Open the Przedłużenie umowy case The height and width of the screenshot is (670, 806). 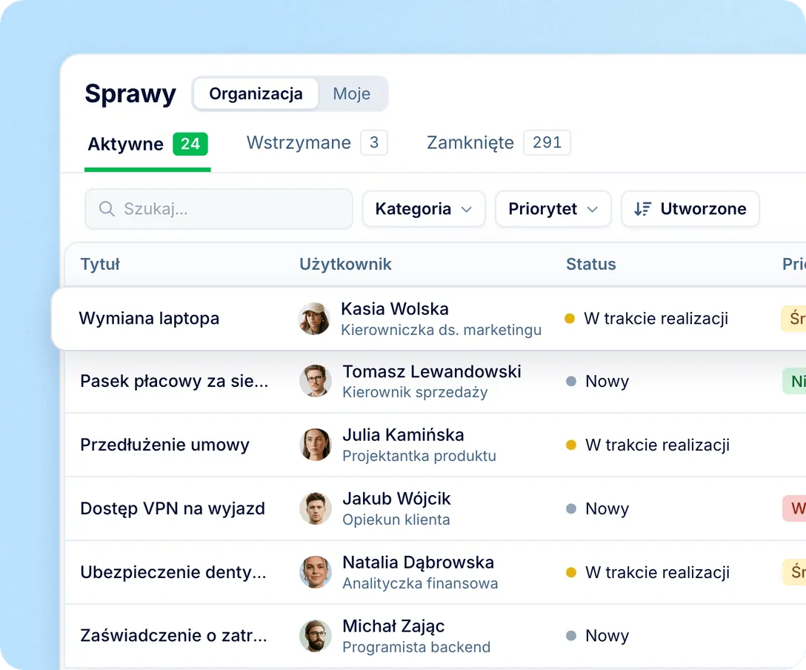pyautogui.click(x=164, y=445)
